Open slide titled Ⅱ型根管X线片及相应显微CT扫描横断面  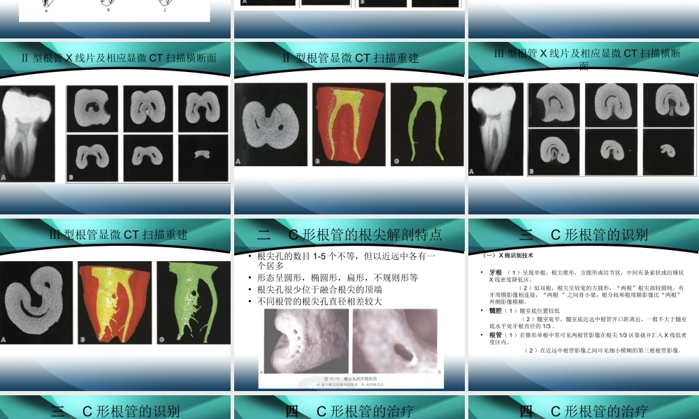pyautogui.click(x=115, y=128)
